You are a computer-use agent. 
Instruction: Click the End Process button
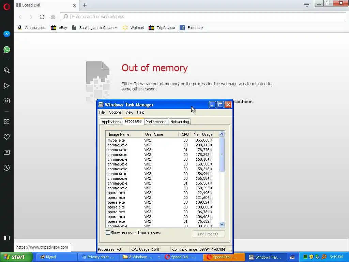point(208,234)
